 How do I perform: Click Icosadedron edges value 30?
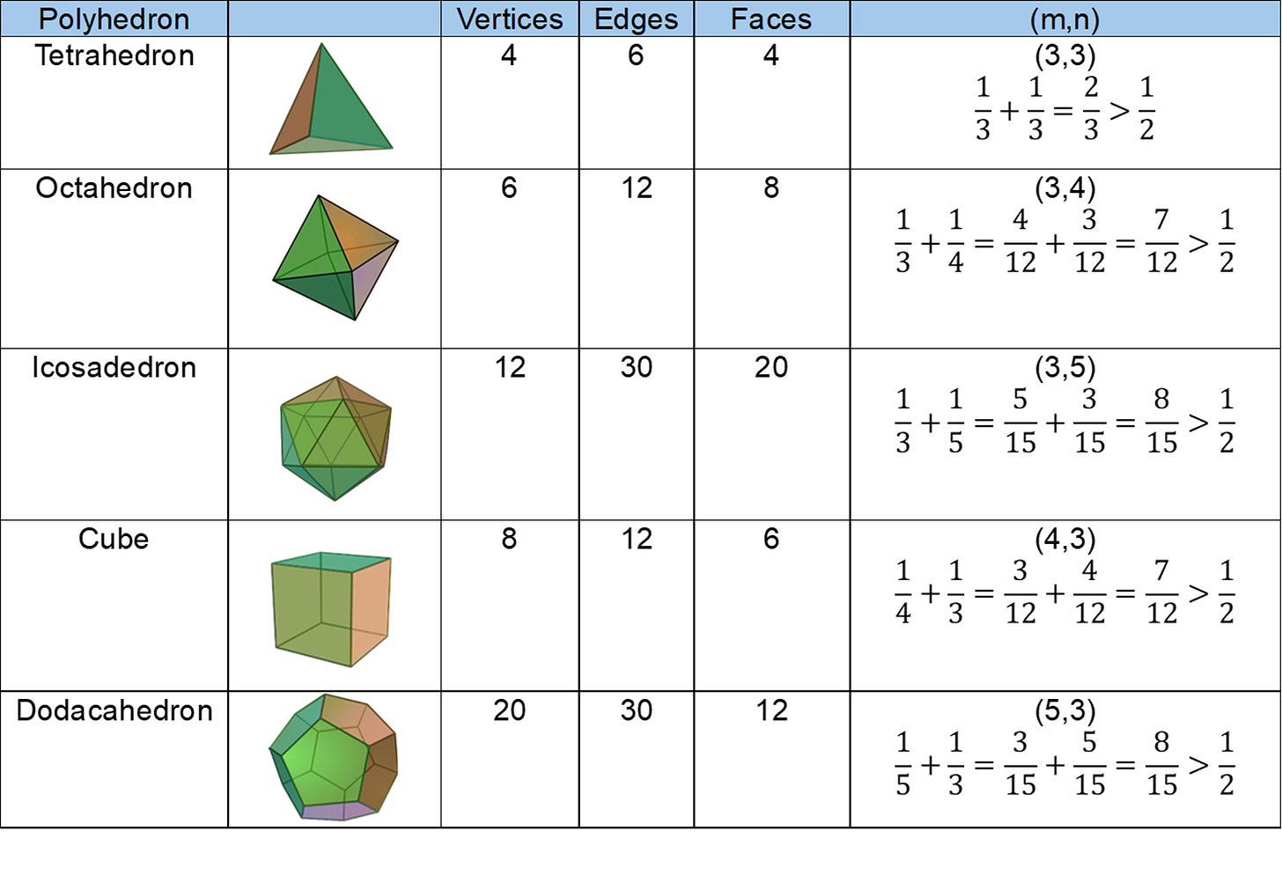(x=637, y=367)
